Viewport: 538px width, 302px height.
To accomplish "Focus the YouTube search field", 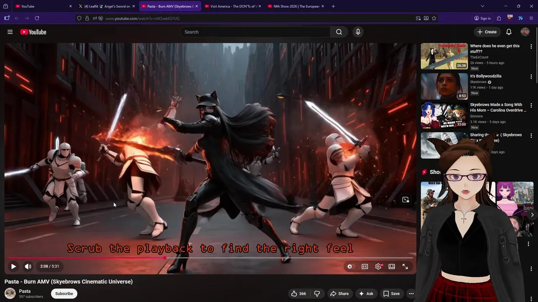I will click(x=256, y=32).
